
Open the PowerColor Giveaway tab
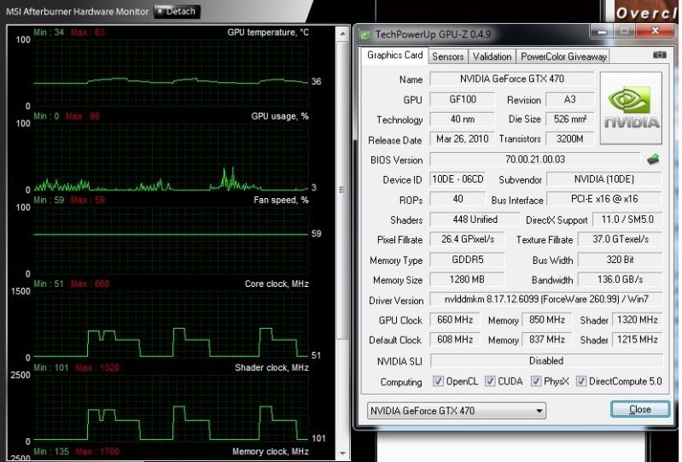coord(563,56)
